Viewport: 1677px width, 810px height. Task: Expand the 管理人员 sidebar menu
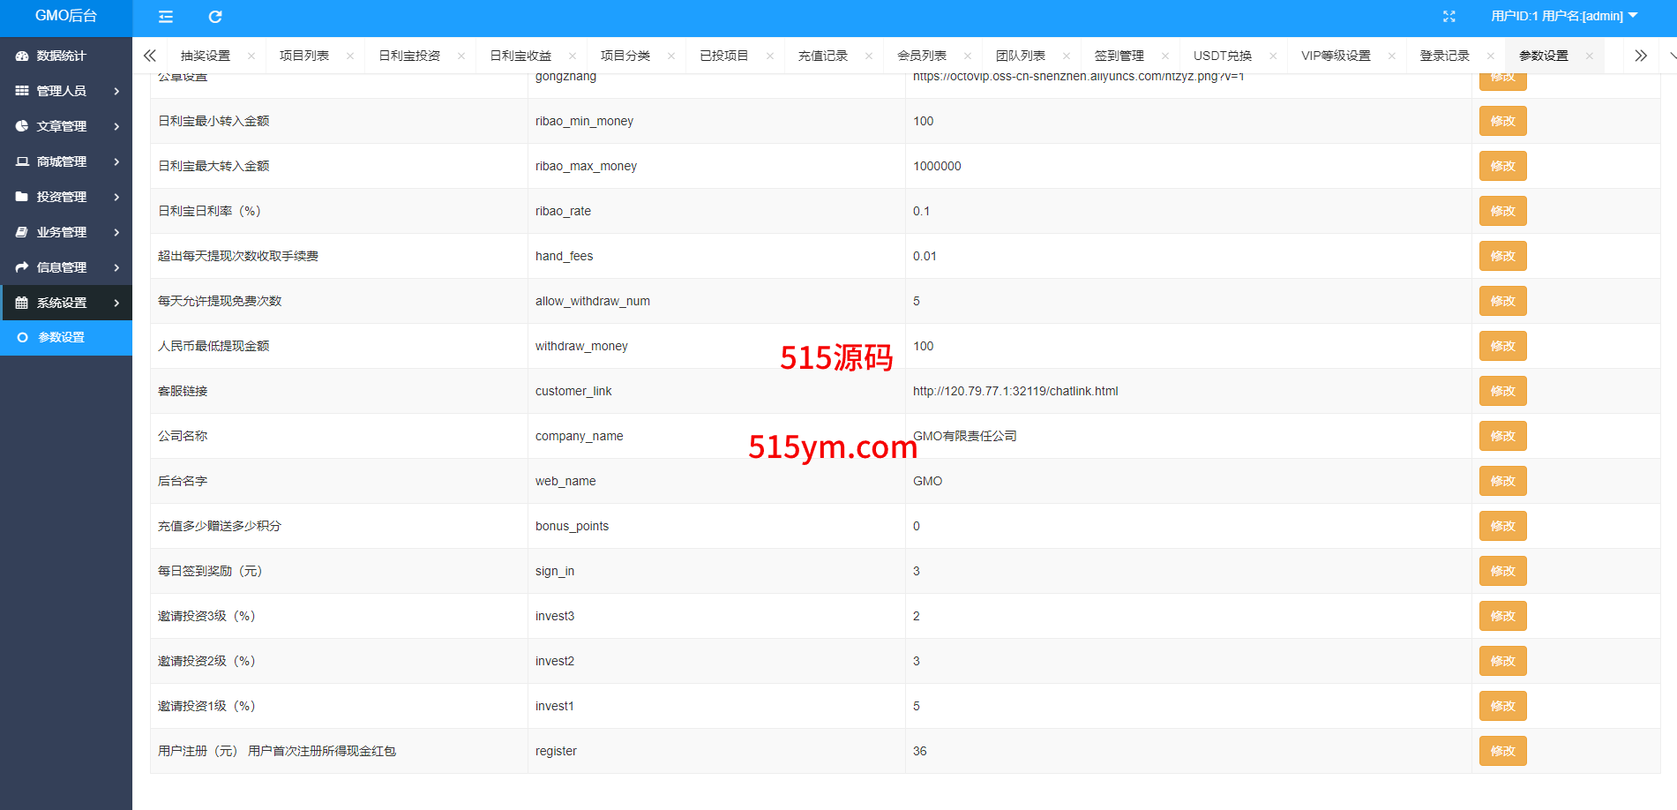coord(66,91)
